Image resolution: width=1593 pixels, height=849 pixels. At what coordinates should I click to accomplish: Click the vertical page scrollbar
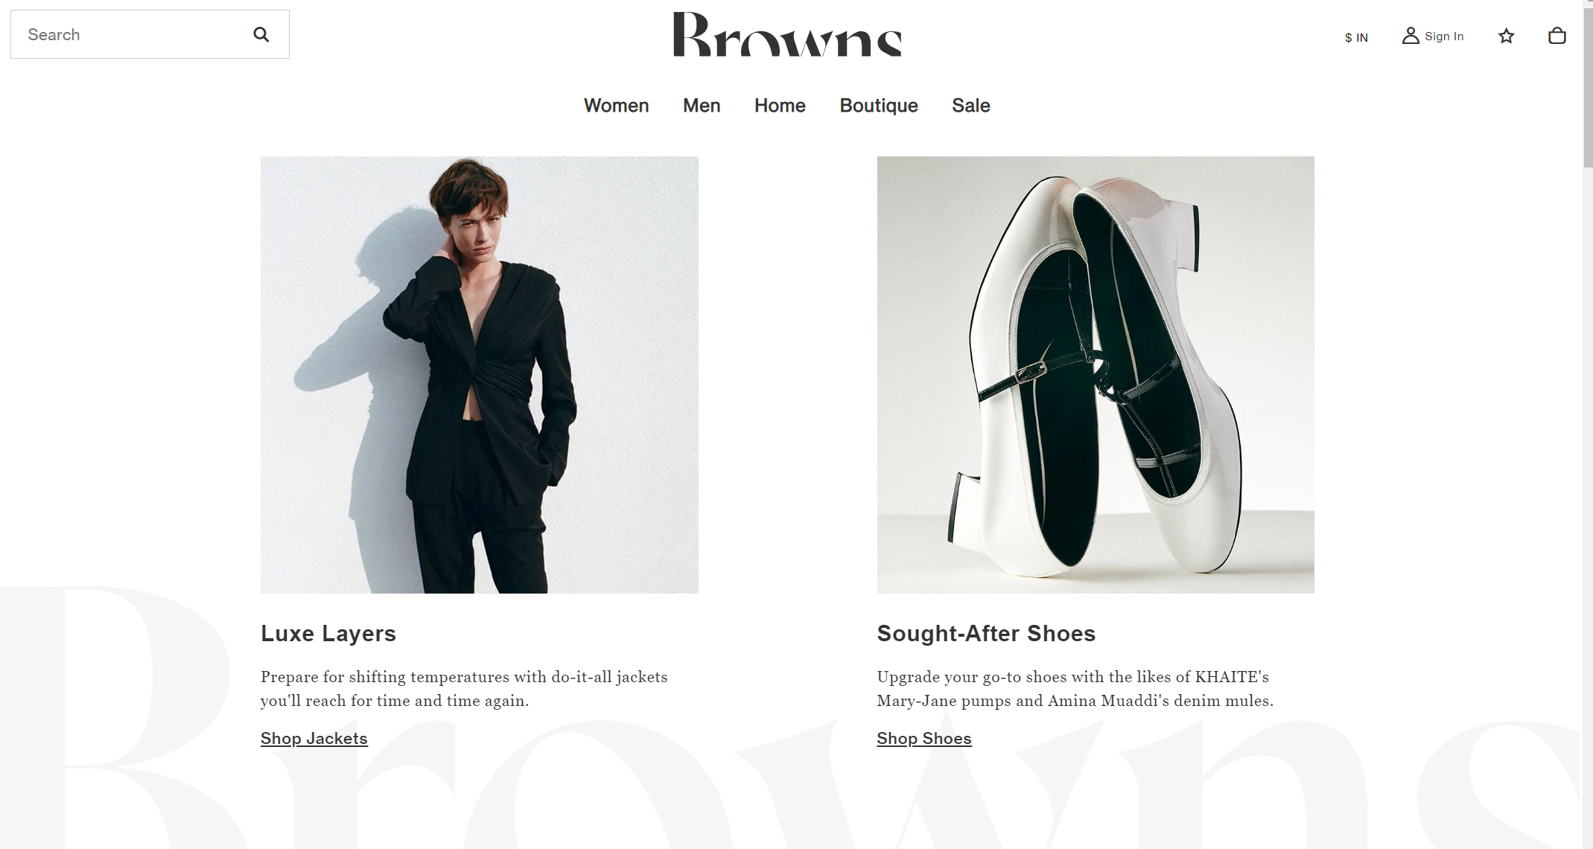(x=1588, y=424)
